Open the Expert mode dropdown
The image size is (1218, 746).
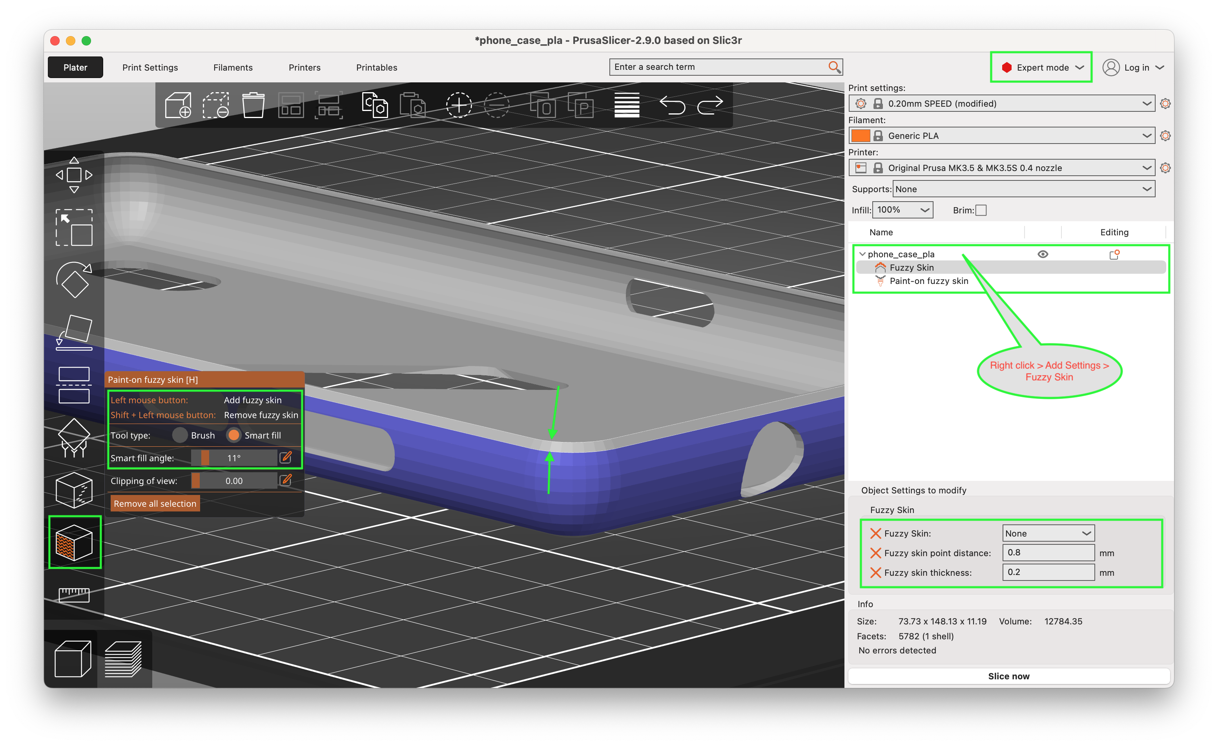coord(1041,67)
